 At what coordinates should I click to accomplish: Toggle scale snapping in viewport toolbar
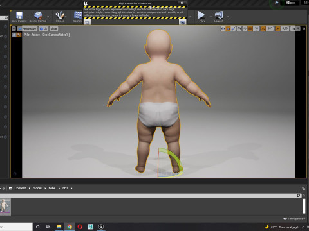pyautogui.click(x=277, y=28)
